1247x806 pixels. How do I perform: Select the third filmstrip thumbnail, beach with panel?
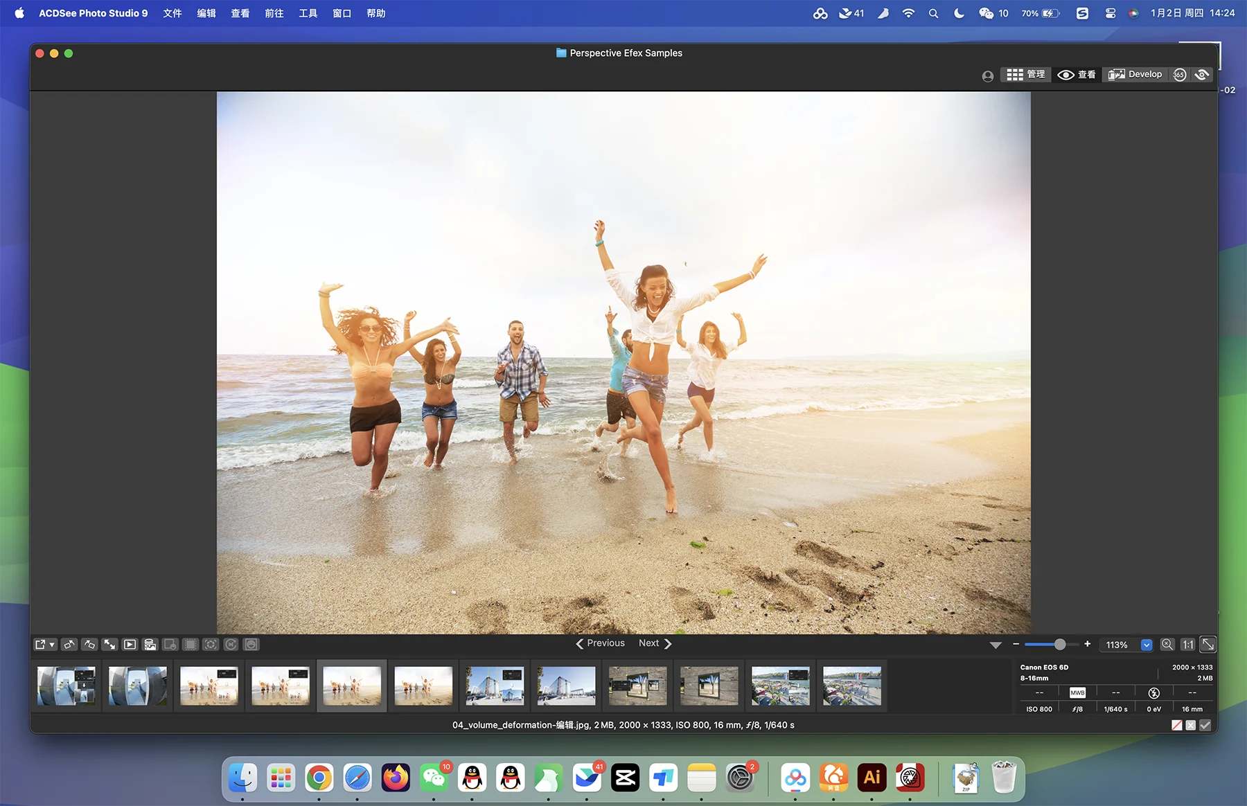(209, 686)
